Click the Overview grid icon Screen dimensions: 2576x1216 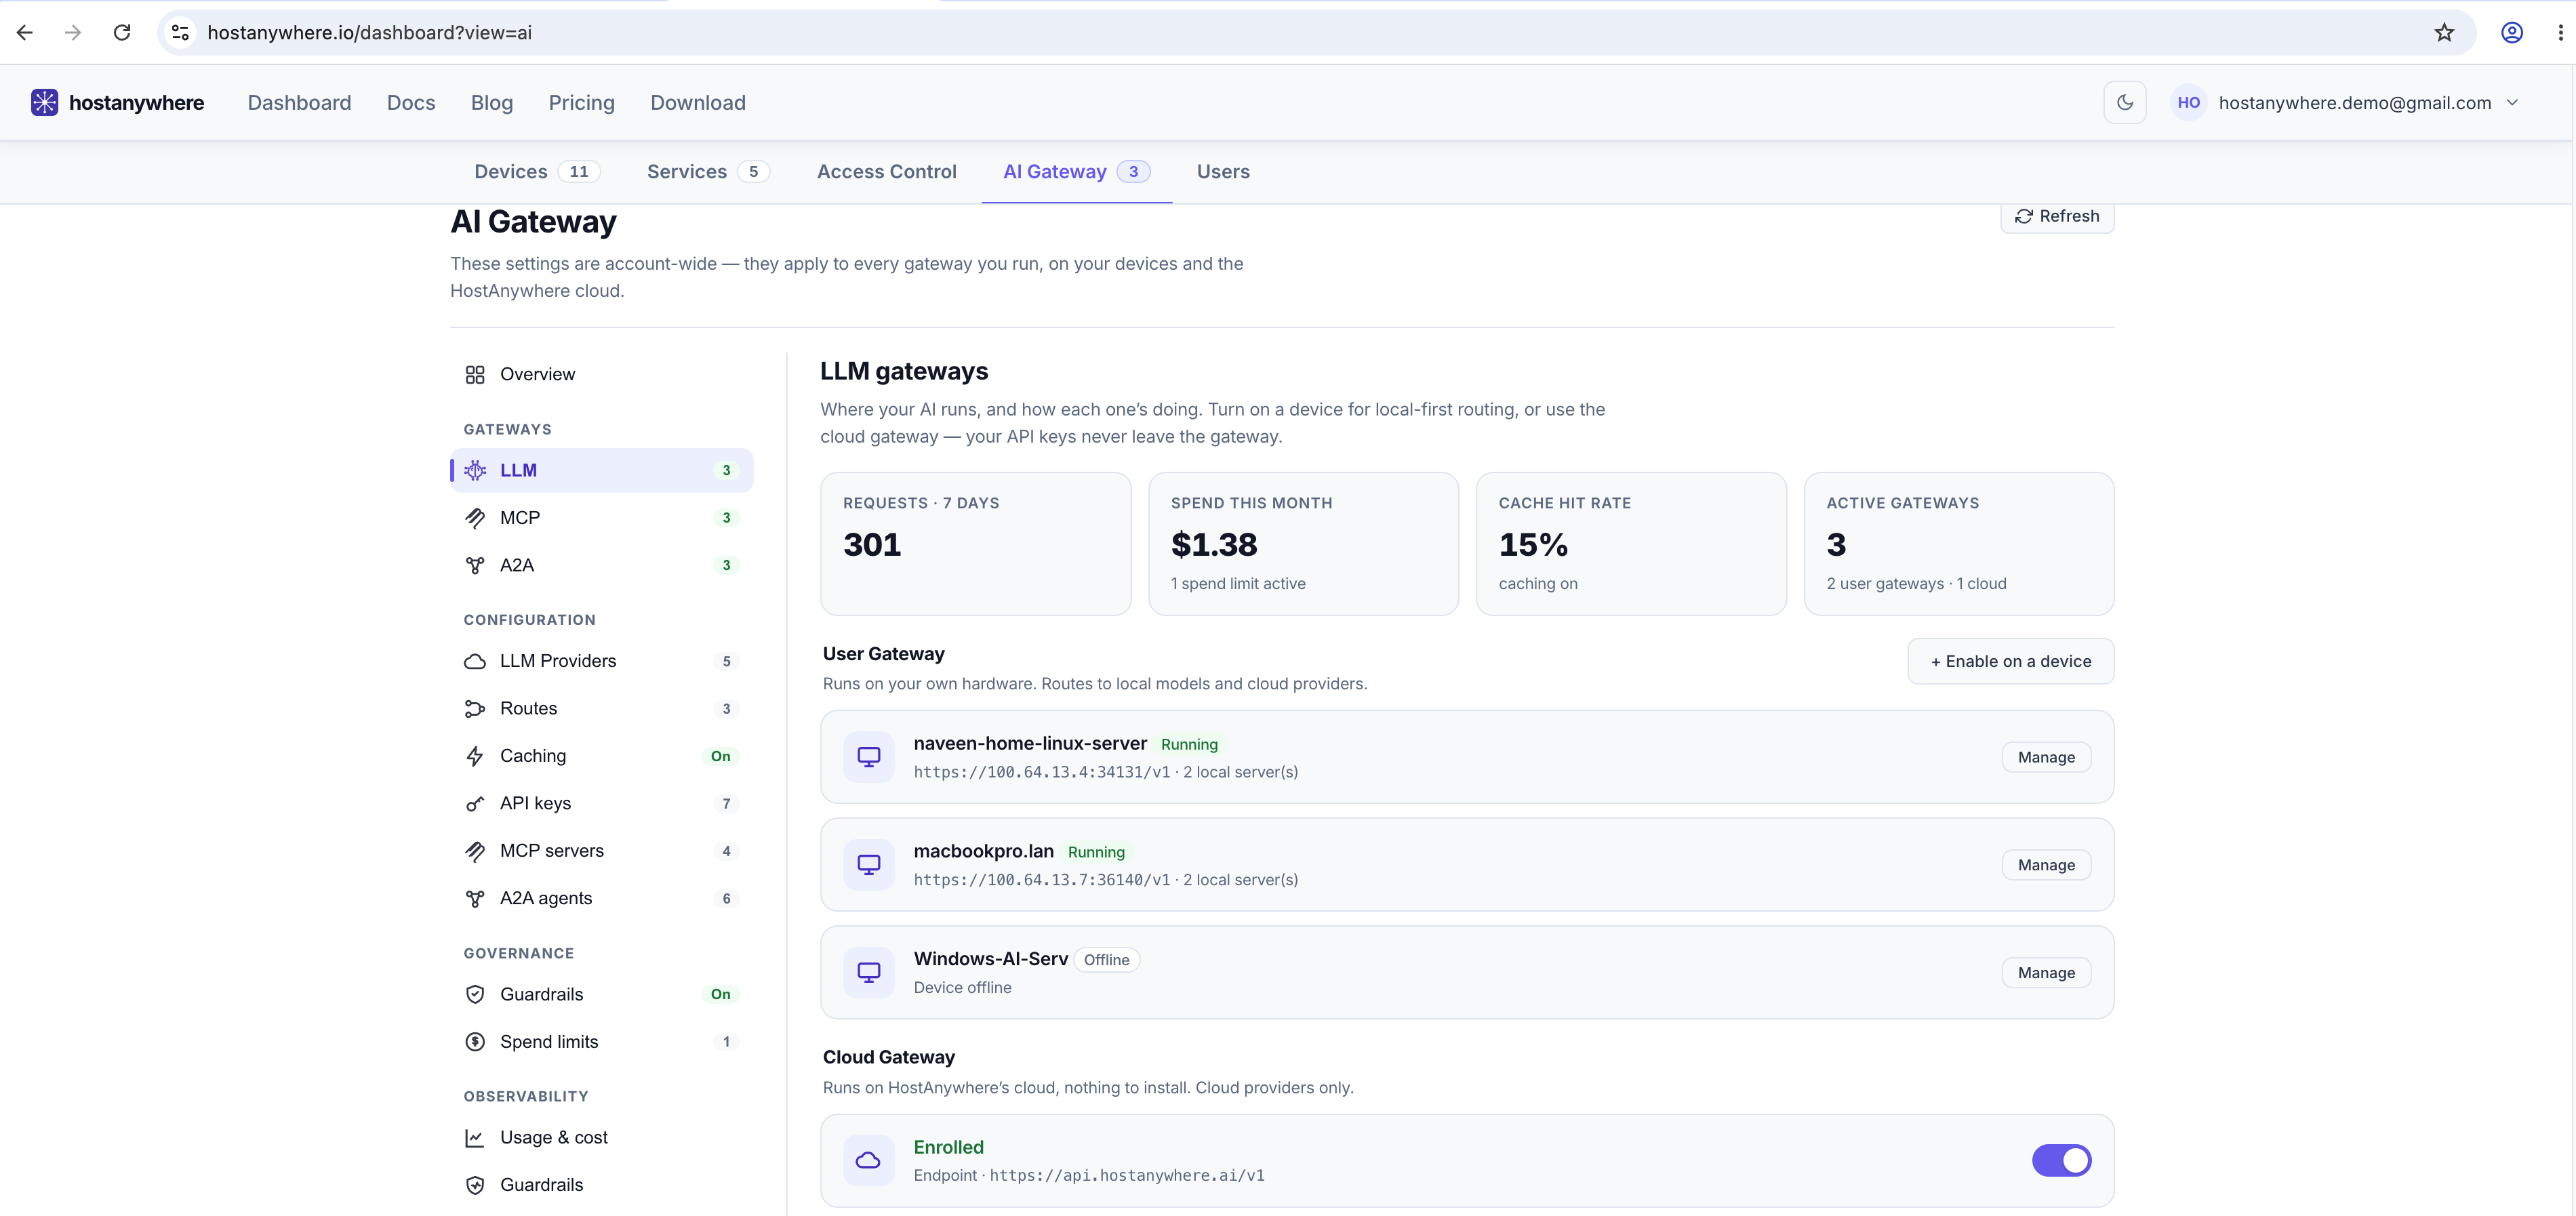pyautogui.click(x=475, y=374)
